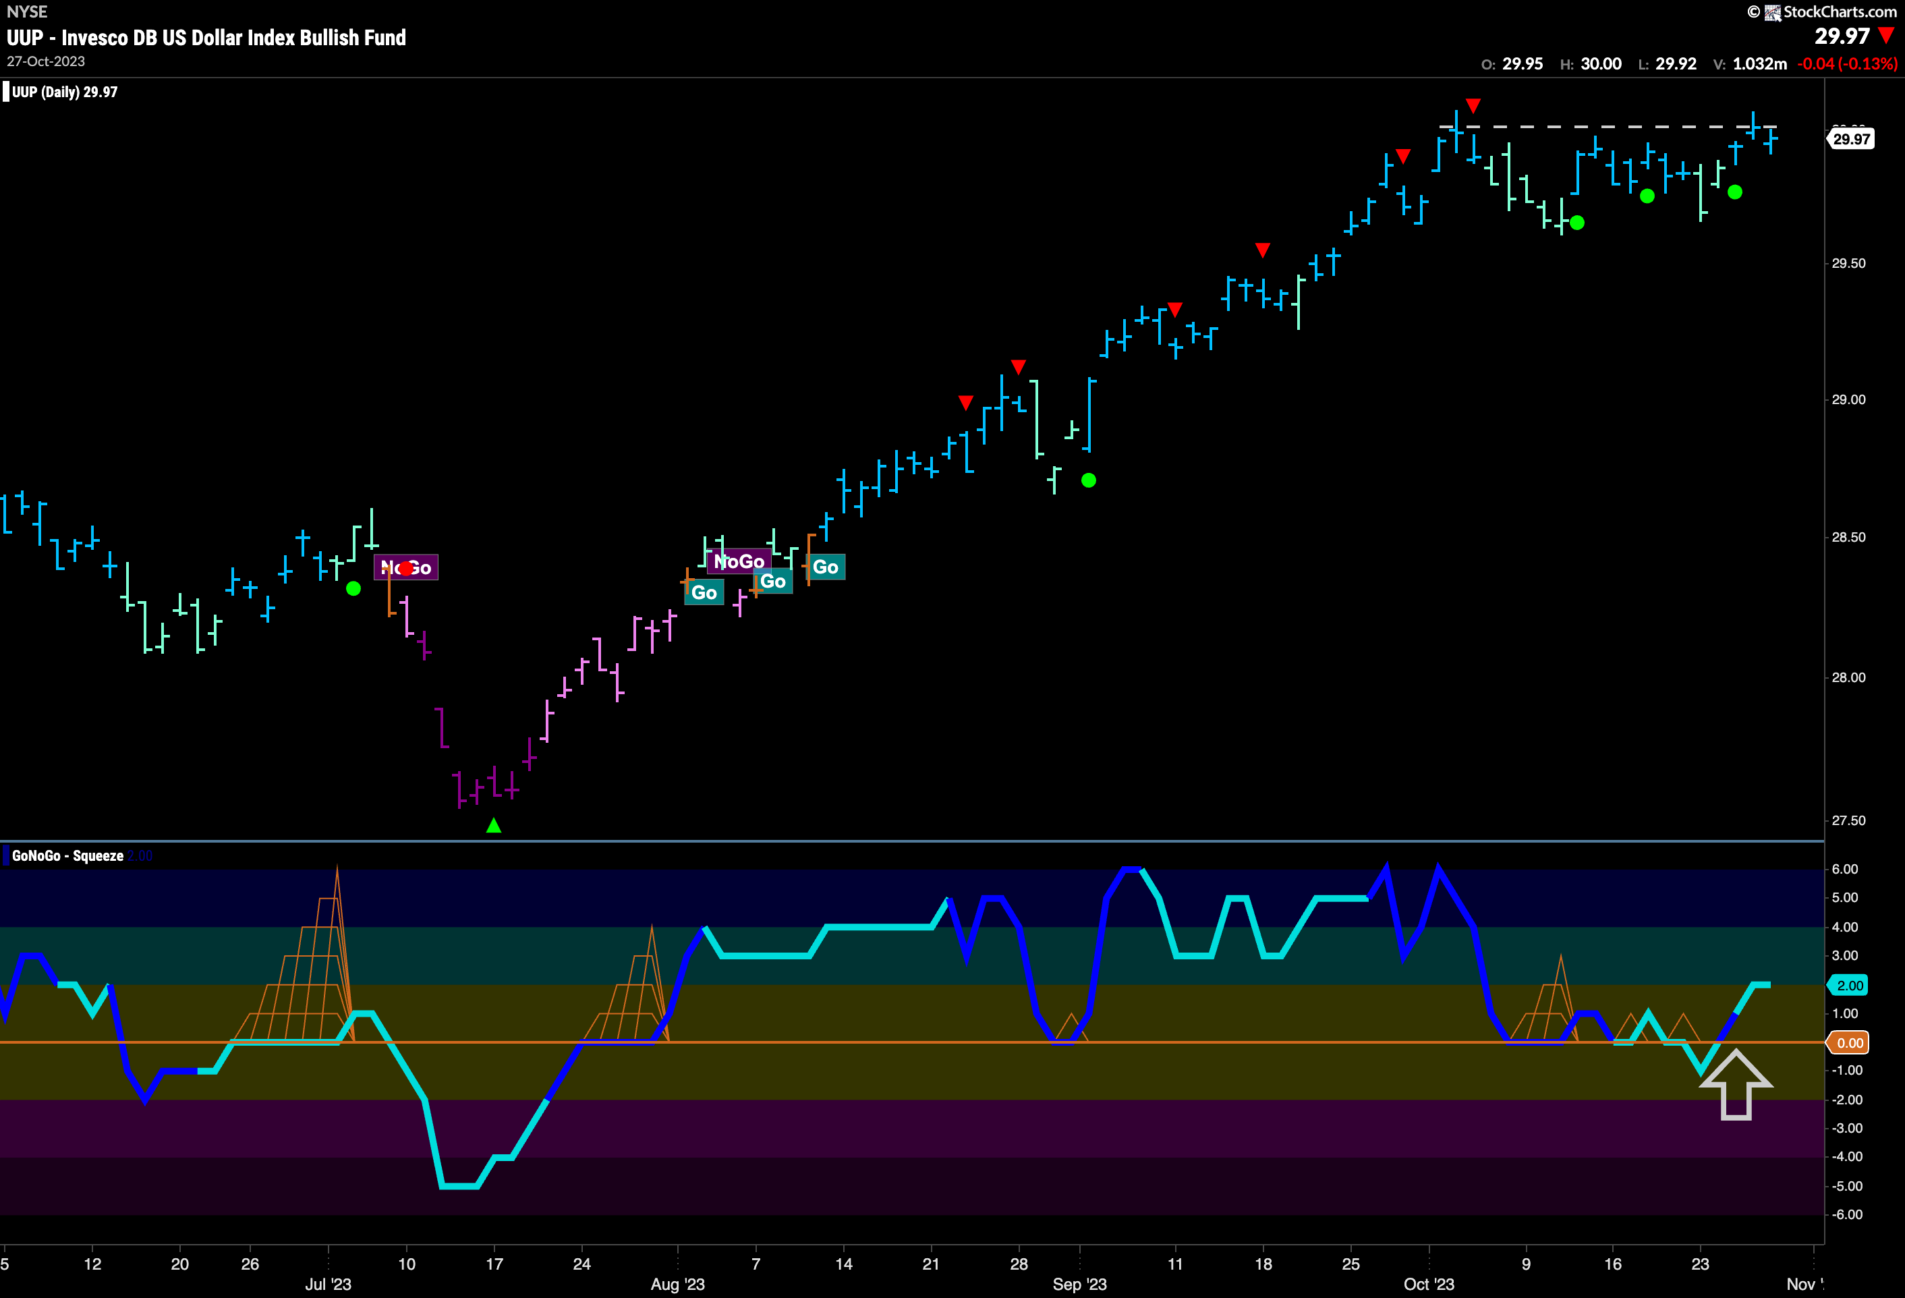Image resolution: width=1905 pixels, height=1298 pixels.
Task: Click the 6.00 oscillator axis label
Action: [1844, 869]
